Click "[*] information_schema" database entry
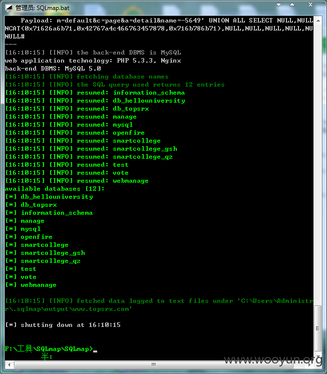327x374 pixels. coord(49,213)
